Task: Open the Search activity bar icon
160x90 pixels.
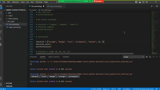Action: [1, 13]
